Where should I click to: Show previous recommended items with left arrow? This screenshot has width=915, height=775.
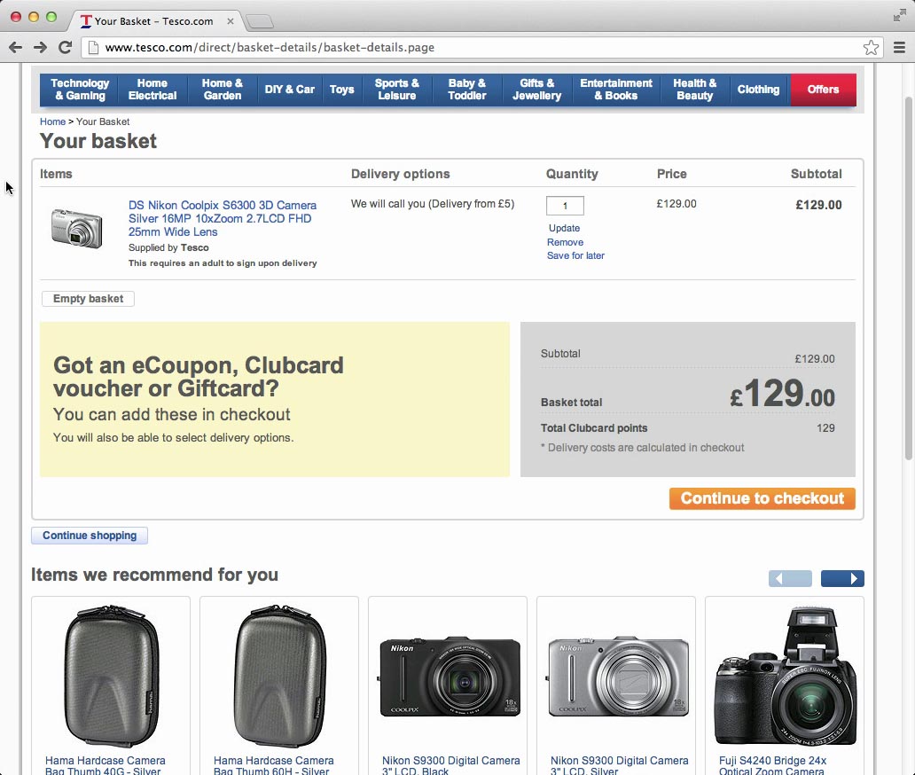pos(790,579)
